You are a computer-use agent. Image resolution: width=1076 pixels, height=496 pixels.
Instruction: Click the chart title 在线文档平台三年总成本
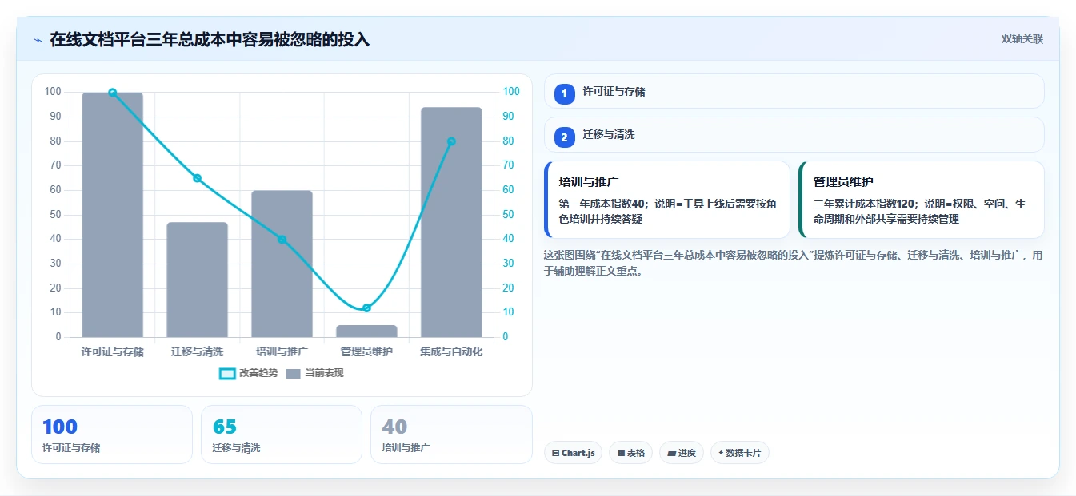[x=210, y=39]
